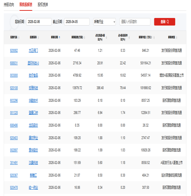Sort by stock code column arrows

pyautogui.click(x=19, y=37)
